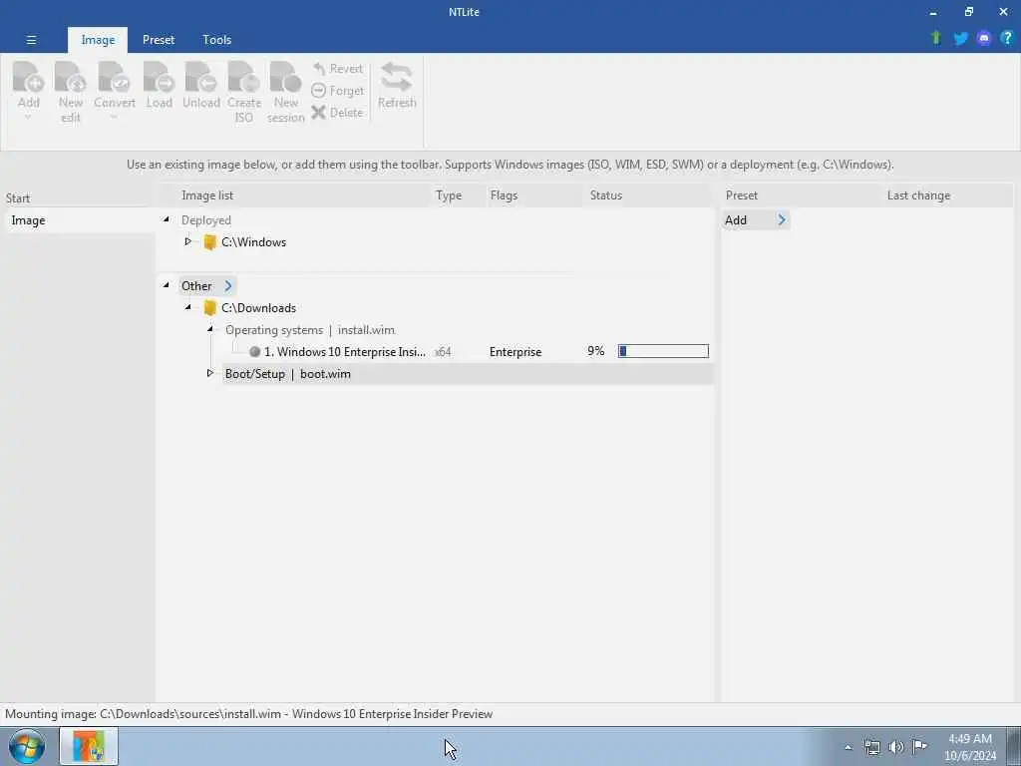The image size is (1021, 766).
Task: Open the network tray icon
Action: click(x=871, y=747)
